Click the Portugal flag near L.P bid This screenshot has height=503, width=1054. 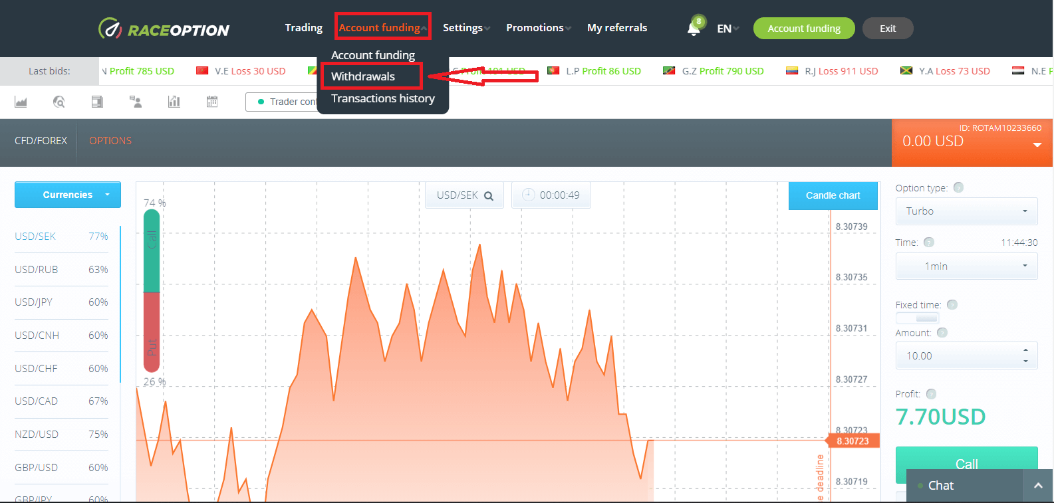click(x=553, y=70)
